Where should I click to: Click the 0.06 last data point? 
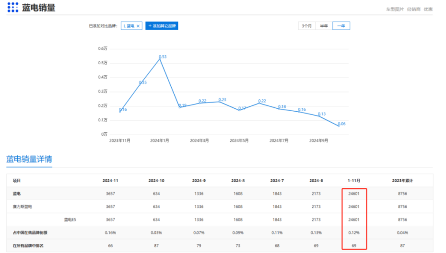tap(339, 126)
